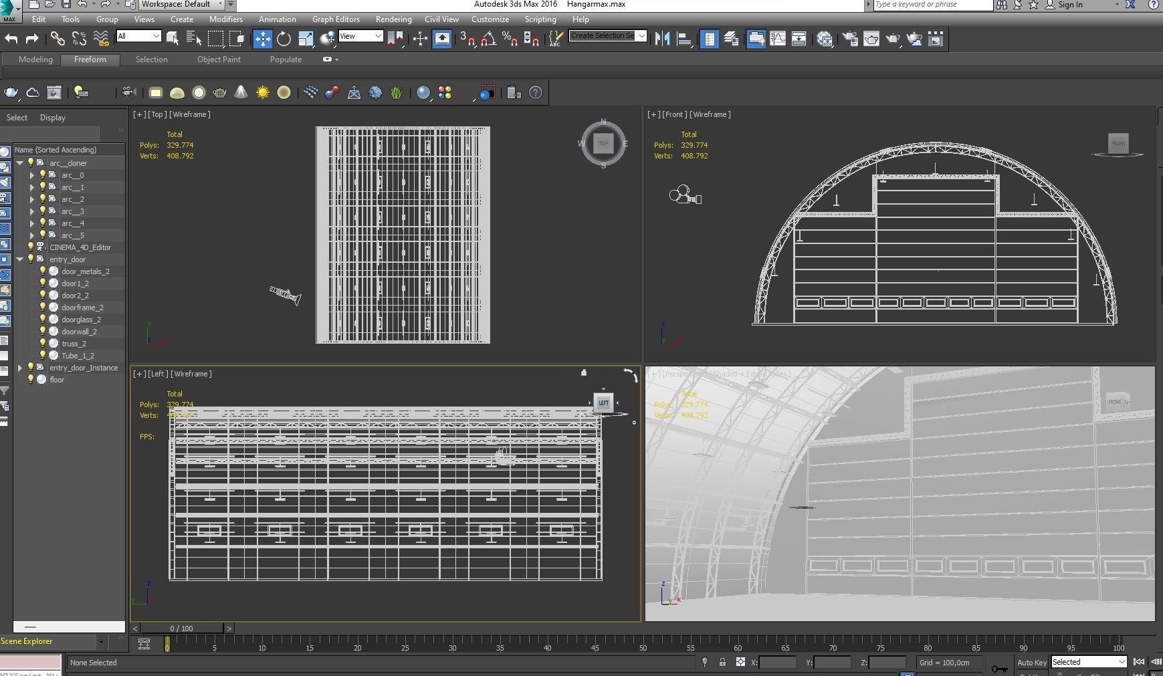Create a sun light from toolbar

(263, 93)
